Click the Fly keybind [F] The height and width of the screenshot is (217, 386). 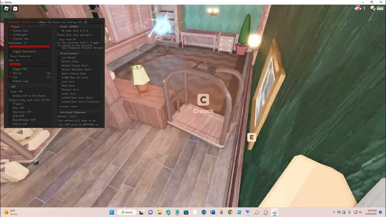pyautogui.click(x=48, y=77)
